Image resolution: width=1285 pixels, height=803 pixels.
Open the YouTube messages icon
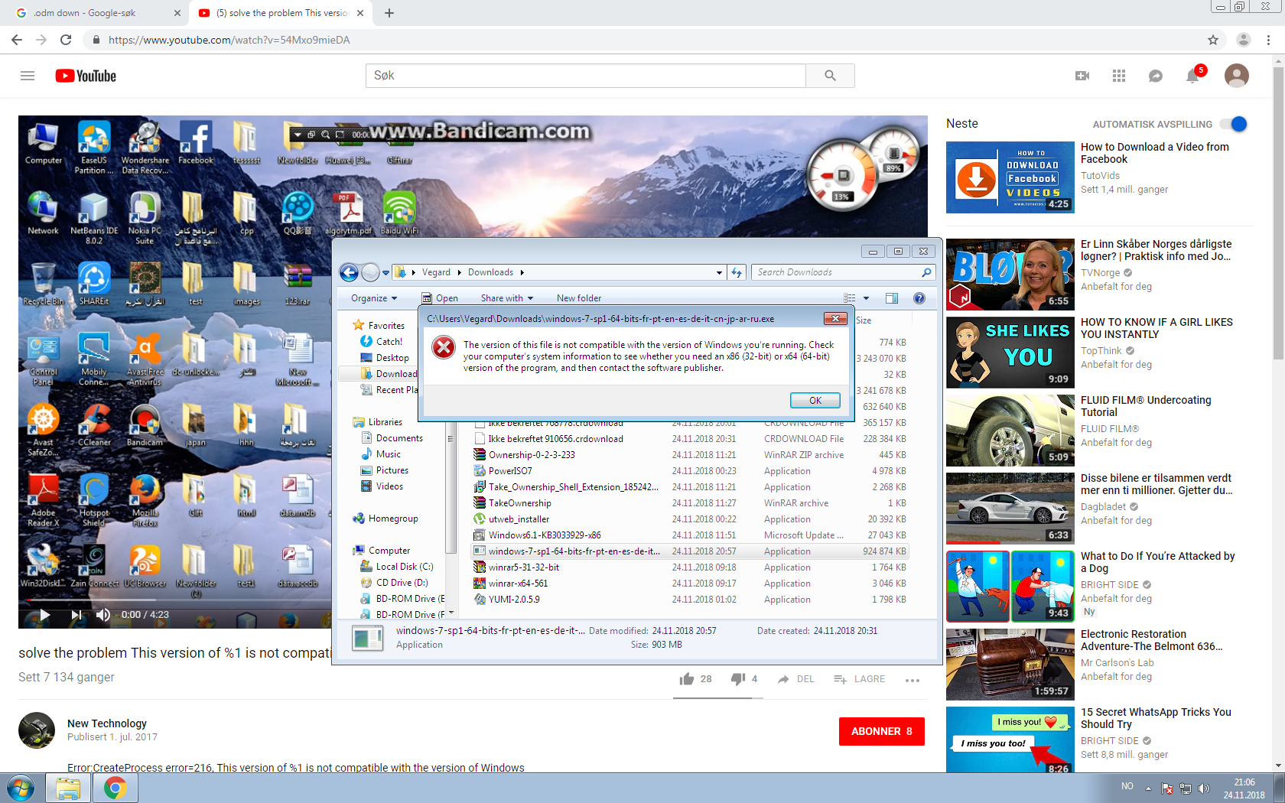click(x=1156, y=76)
